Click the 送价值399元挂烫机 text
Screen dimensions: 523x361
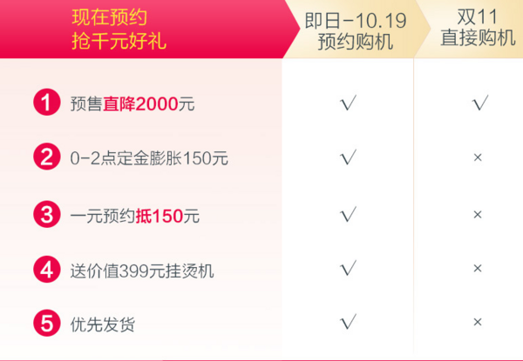pos(142,271)
